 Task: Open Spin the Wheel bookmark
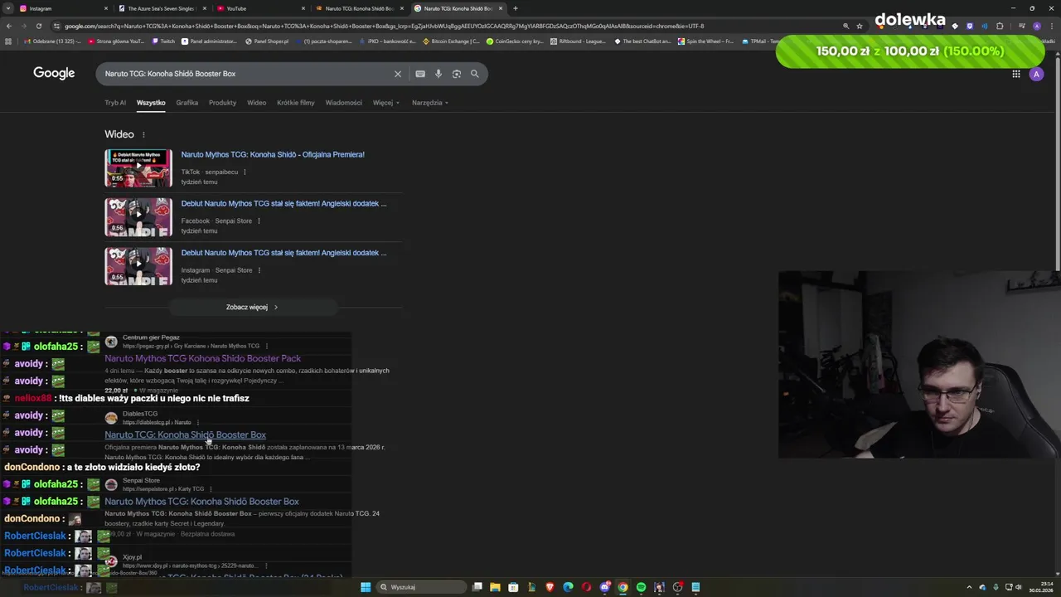point(705,41)
